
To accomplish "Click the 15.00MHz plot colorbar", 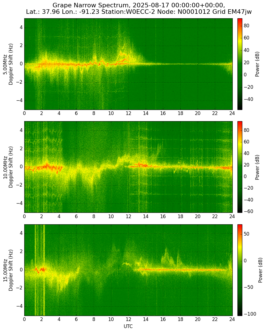I will [240, 270].
